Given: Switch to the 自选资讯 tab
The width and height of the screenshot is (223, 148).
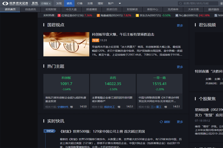Looking at the screenshot, I should pyautogui.click(x=30, y=9).
